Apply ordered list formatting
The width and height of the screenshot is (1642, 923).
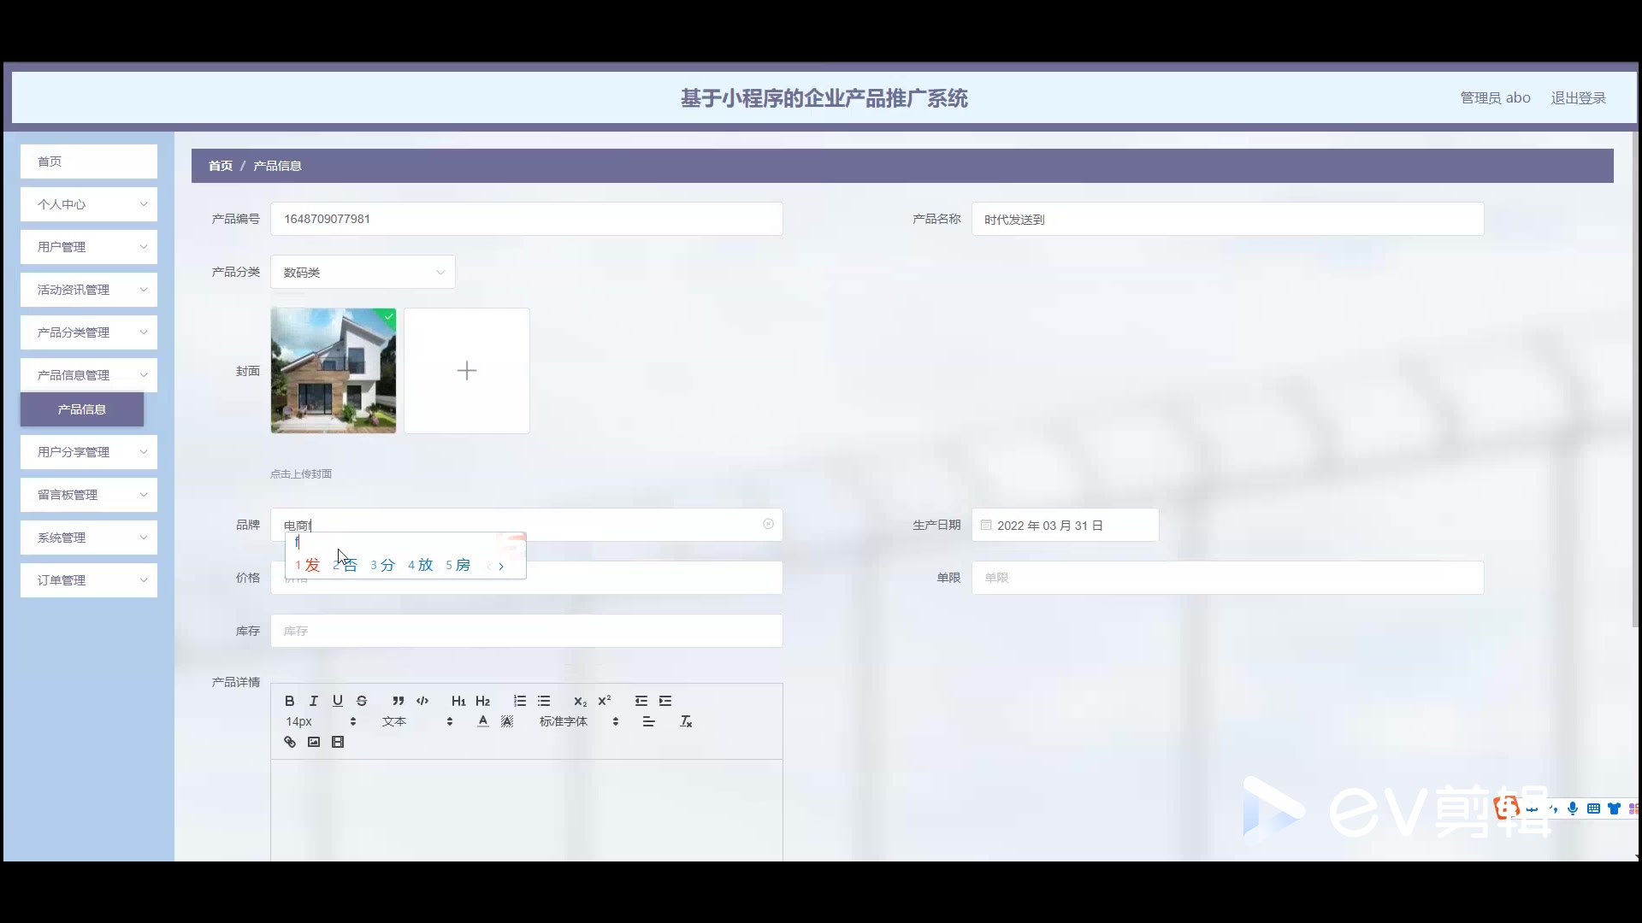519,701
